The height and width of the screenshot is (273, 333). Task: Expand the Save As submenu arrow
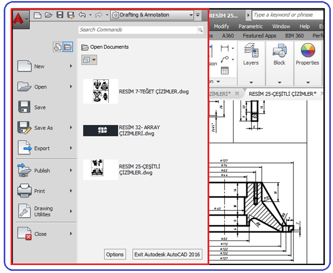pyautogui.click(x=71, y=127)
